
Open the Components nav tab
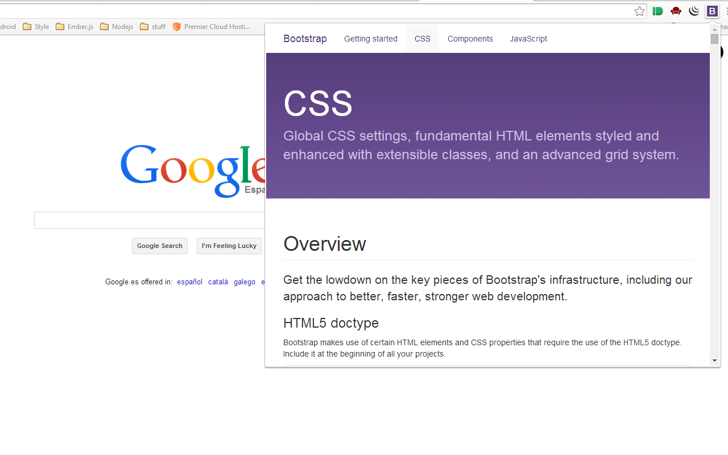(x=470, y=39)
